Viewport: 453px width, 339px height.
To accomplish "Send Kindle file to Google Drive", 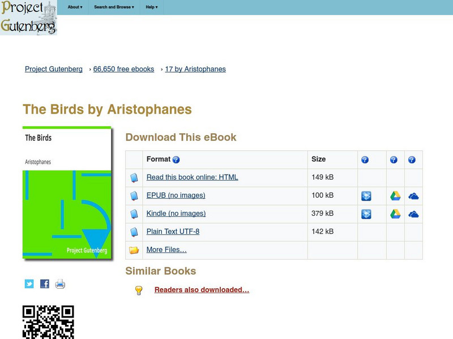I will 395,214.
